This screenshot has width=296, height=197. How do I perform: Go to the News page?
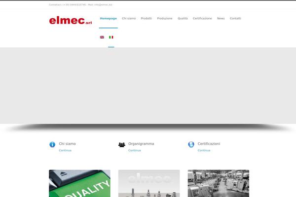pyautogui.click(x=221, y=19)
